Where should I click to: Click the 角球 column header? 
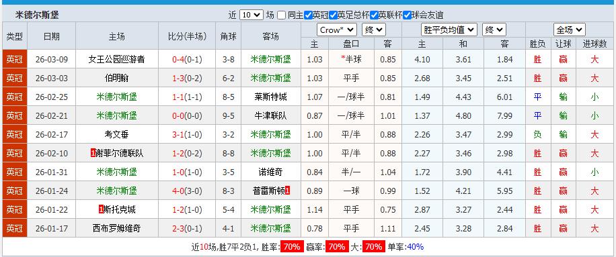click(x=228, y=36)
